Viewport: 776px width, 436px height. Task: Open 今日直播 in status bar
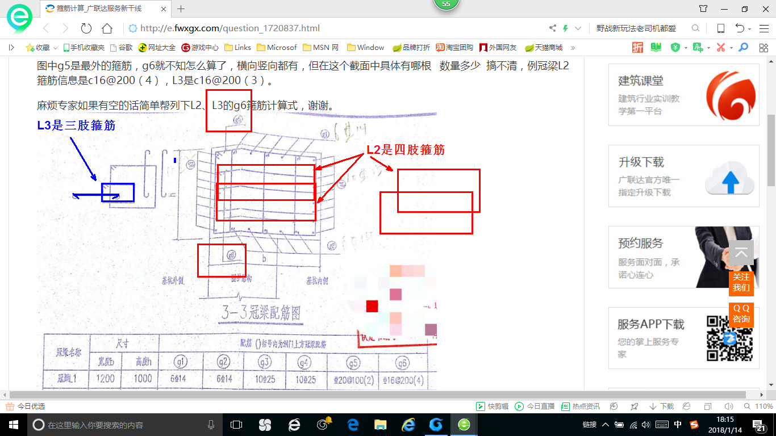(535, 406)
